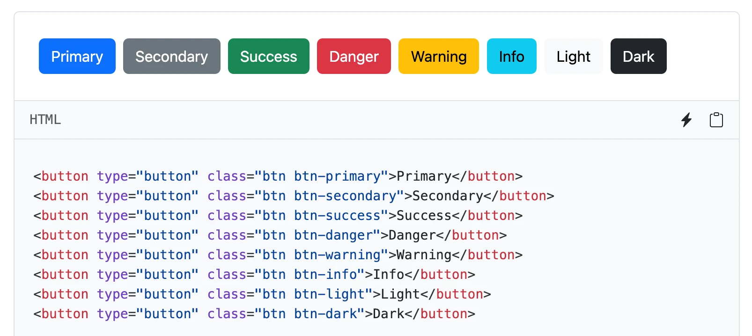Click the code line containing btn-info
Screen dimensions: 752x336
[x=254, y=275]
